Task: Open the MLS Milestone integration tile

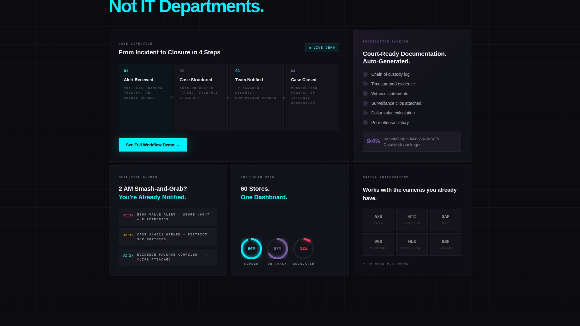Action: [412, 245]
